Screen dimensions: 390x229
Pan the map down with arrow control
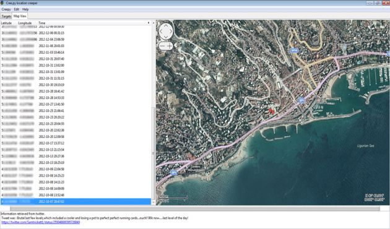pyautogui.click(x=166, y=38)
